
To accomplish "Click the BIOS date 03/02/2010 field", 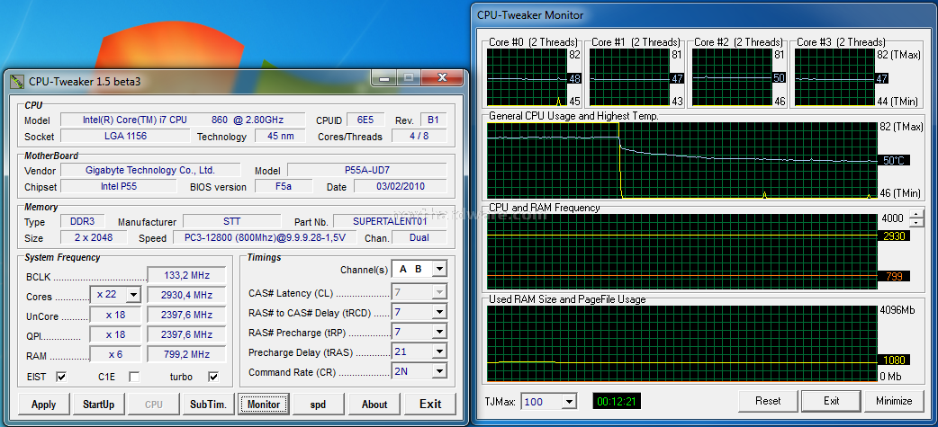I will tap(401, 186).
